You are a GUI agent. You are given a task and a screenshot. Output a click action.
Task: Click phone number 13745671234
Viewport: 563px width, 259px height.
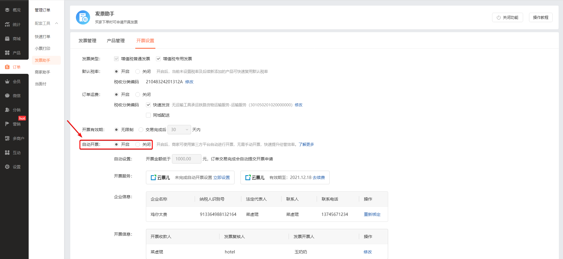(x=335, y=214)
